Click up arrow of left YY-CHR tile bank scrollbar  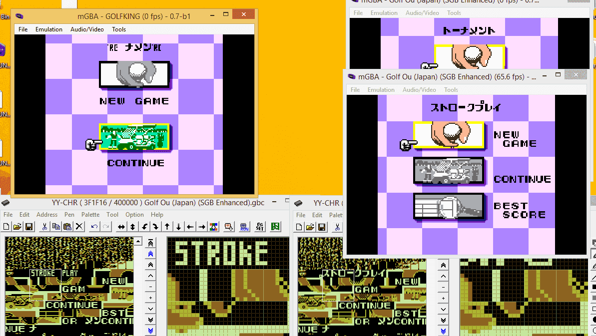click(x=138, y=242)
